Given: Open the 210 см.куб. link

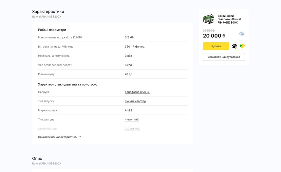Looking at the screenshot, I should tap(132, 129).
